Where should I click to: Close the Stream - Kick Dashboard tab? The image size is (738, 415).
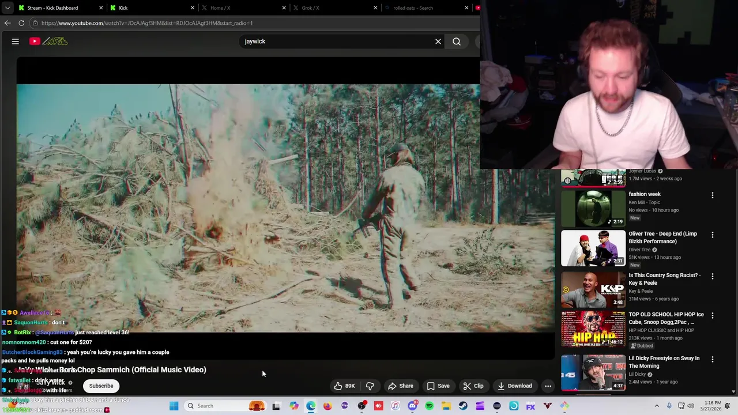(101, 8)
